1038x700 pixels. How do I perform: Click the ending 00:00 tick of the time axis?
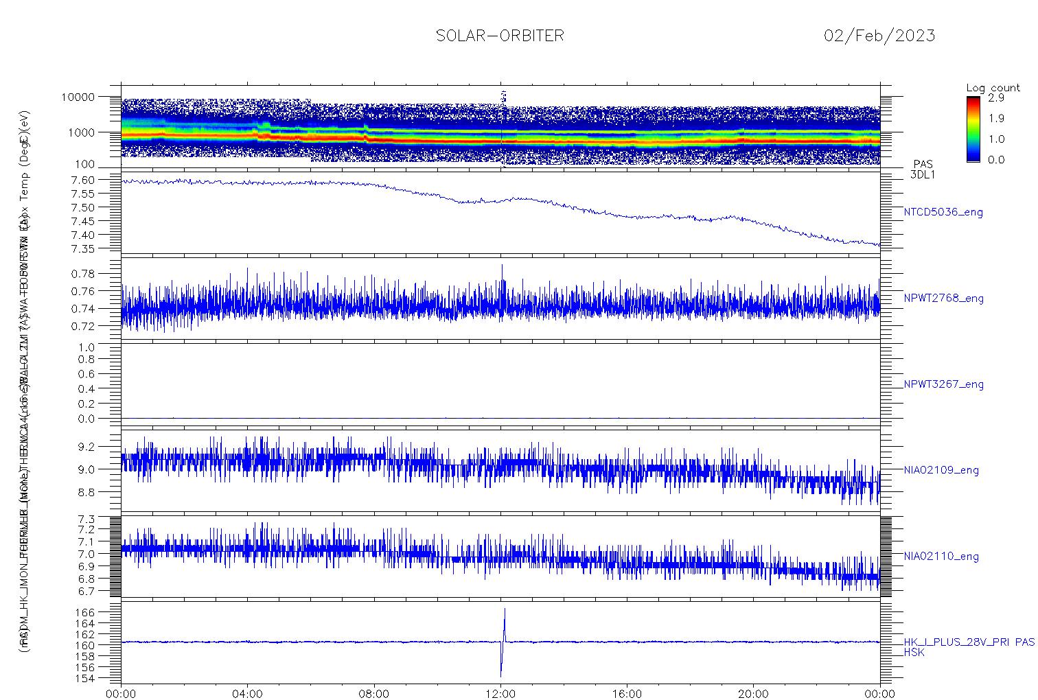(879, 692)
